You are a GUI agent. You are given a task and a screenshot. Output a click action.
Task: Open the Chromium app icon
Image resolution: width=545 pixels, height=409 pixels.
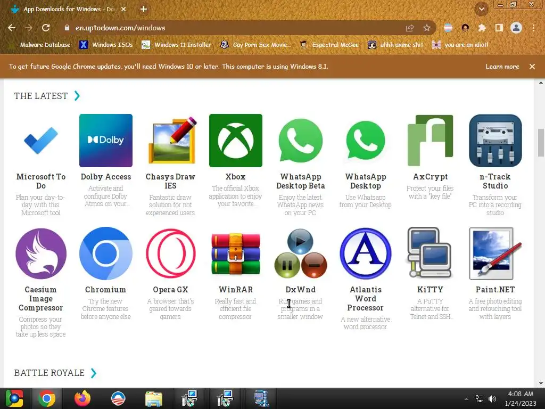pos(106,253)
